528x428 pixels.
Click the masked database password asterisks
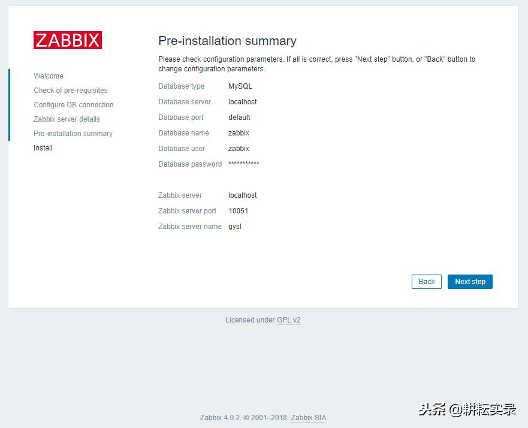[243, 164]
